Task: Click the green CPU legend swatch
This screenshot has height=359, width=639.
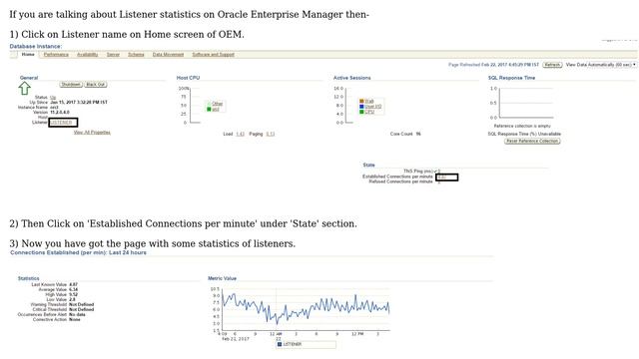Action: tap(361, 112)
